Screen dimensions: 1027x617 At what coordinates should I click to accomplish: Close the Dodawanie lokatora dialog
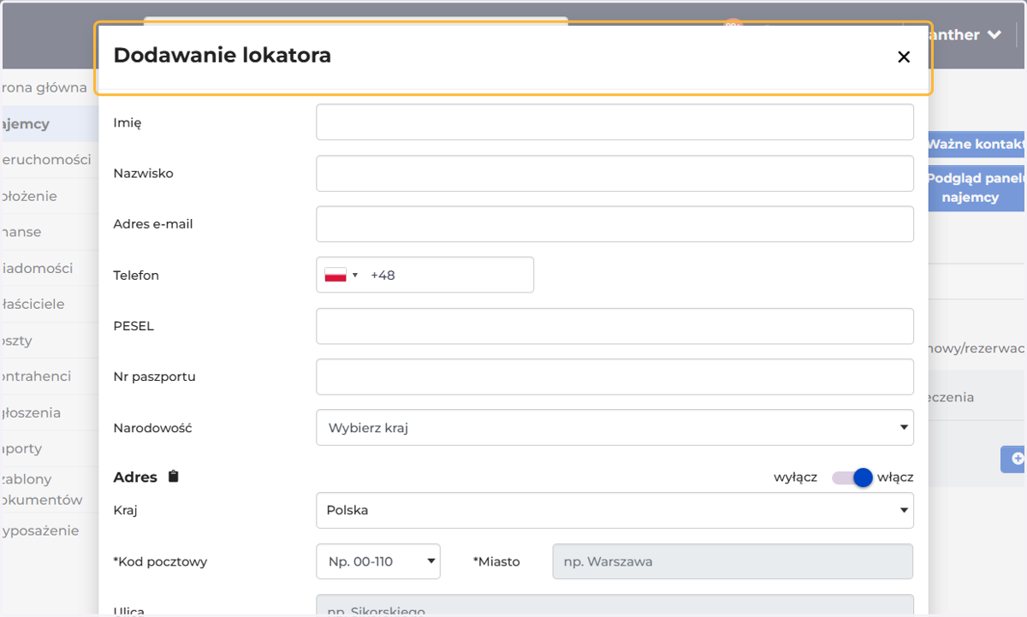[x=903, y=57]
